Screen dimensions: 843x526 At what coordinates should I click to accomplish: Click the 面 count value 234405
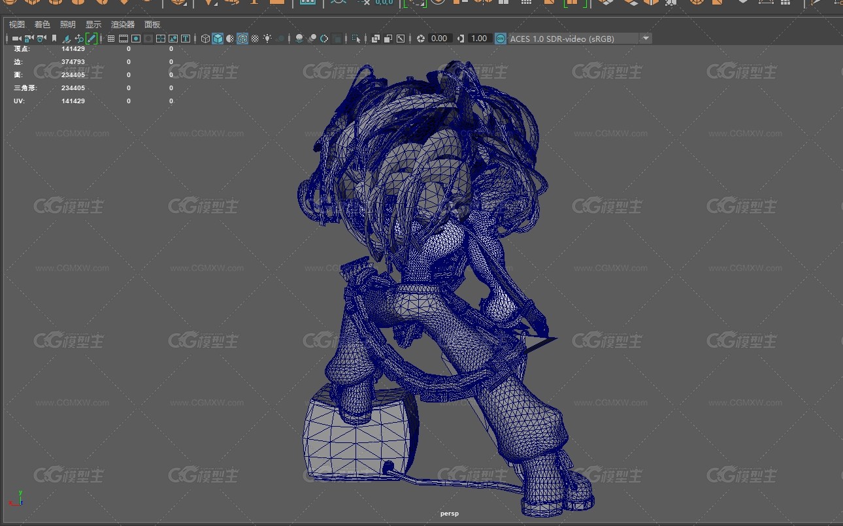[x=73, y=75]
